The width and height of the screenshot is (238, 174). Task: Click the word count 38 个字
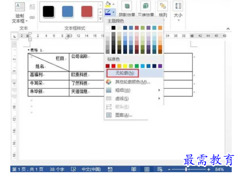(57, 169)
